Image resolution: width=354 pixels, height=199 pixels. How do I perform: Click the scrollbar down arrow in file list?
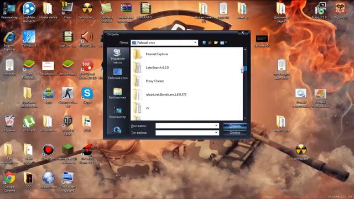(x=245, y=118)
